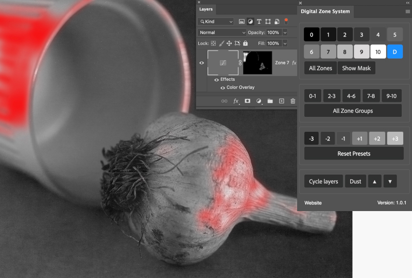
Task: Create a new group with the folder icon
Action: pyautogui.click(x=270, y=101)
